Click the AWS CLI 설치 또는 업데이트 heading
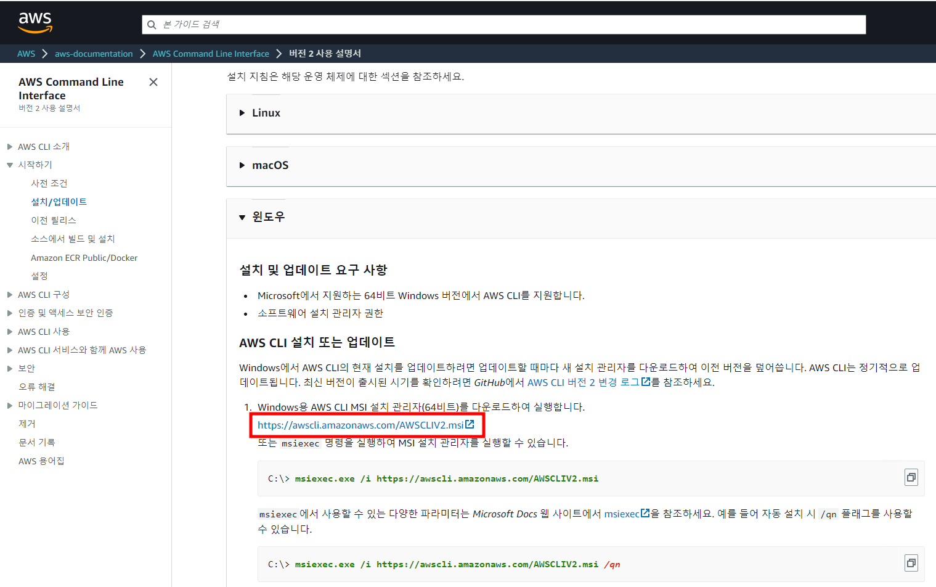Viewport: 936px width, 587px height. click(317, 342)
